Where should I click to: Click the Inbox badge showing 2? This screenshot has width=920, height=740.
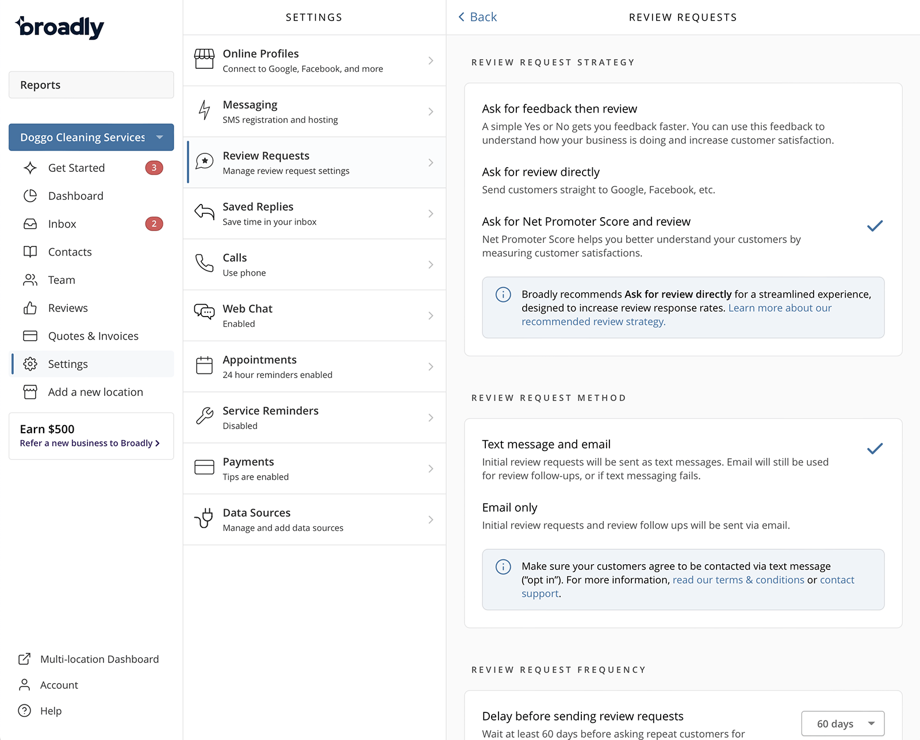(154, 224)
